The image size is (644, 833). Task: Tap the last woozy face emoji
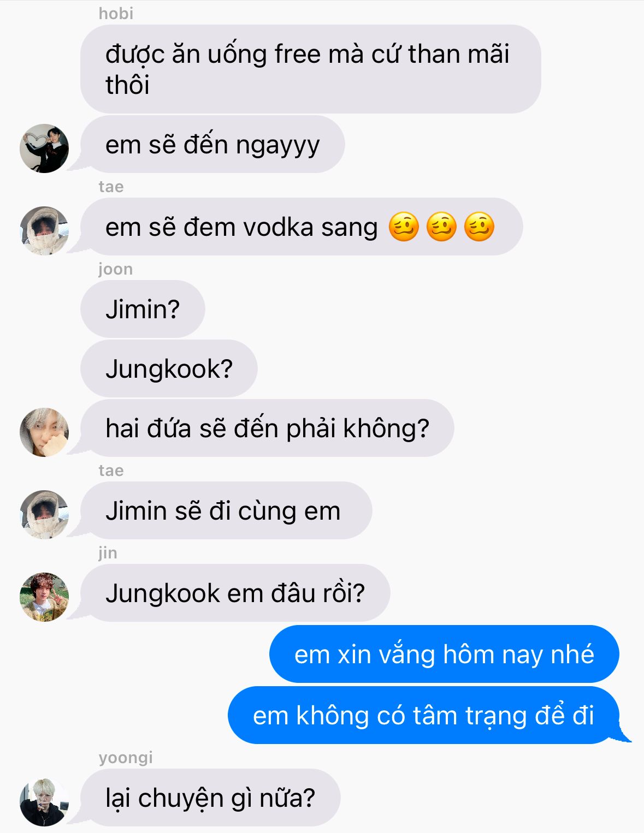click(x=479, y=227)
